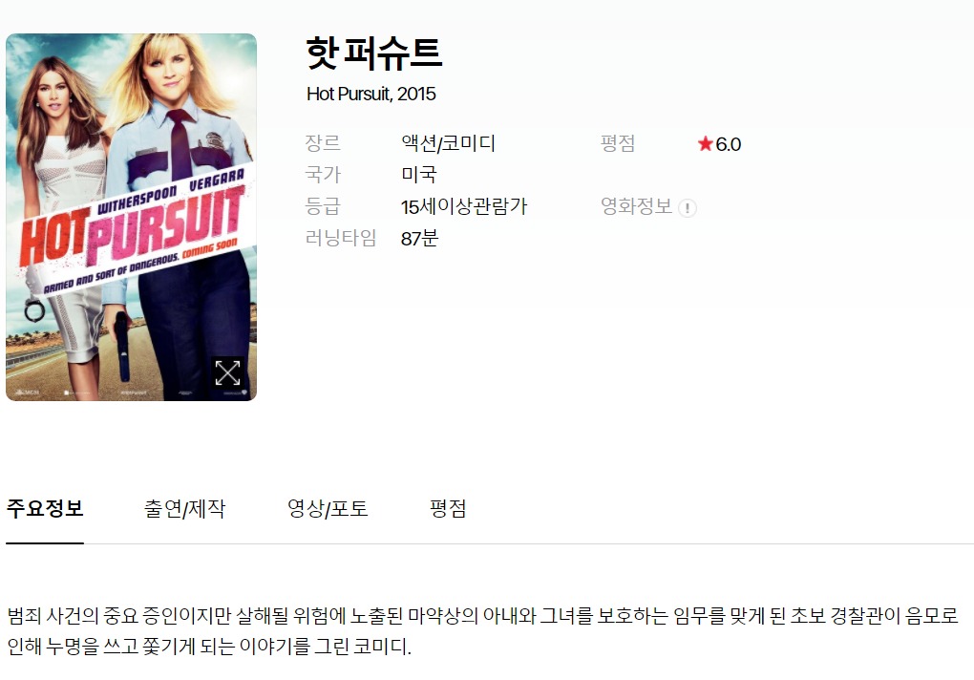This screenshot has width=974, height=680.
Task: Click the running time 87분
Action: tap(419, 238)
